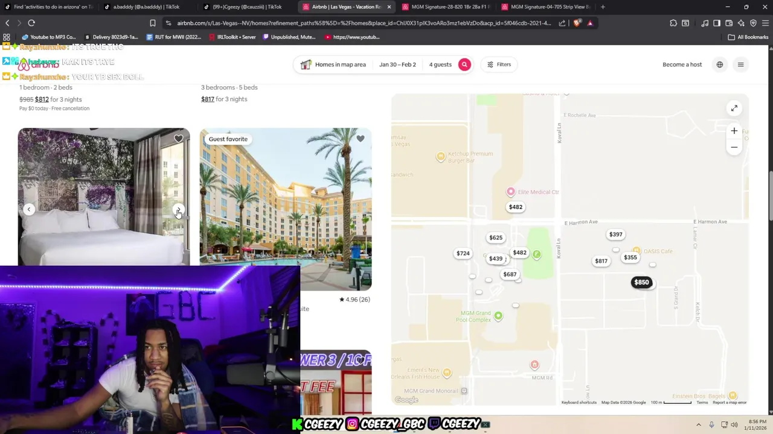Open the palm tree resort listing photo
The width and height of the screenshot is (773, 434).
pyautogui.click(x=286, y=209)
